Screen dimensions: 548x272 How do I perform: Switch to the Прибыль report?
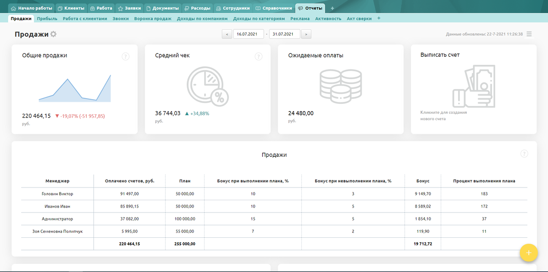point(47,19)
